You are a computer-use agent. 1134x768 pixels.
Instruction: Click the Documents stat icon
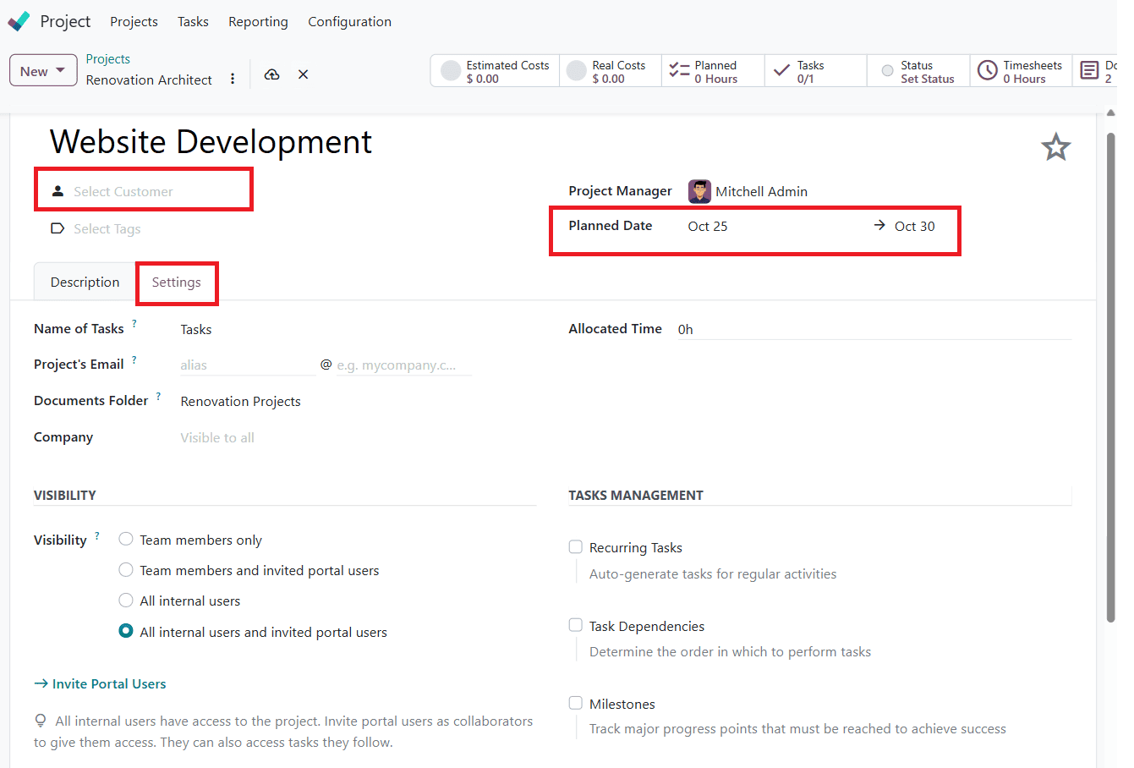coord(1089,71)
